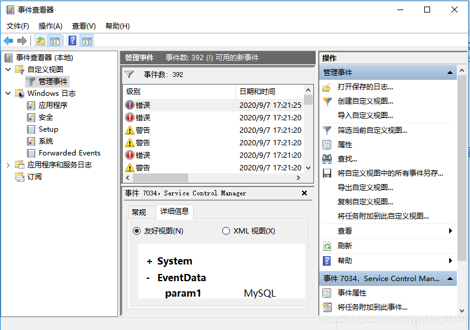Open the Setup log

pos(48,129)
